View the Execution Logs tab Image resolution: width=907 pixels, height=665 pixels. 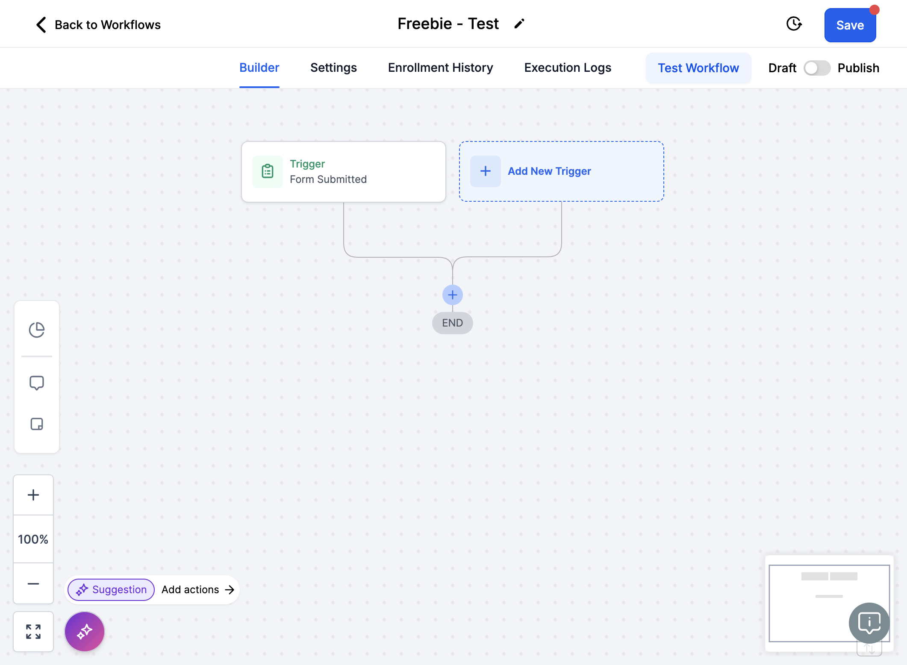point(568,68)
